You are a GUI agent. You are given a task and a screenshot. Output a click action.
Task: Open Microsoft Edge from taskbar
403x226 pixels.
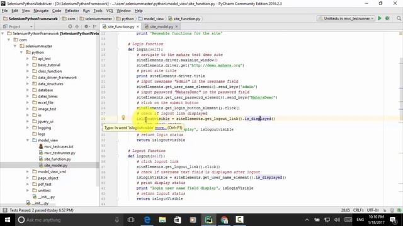[x=147, y=220]
